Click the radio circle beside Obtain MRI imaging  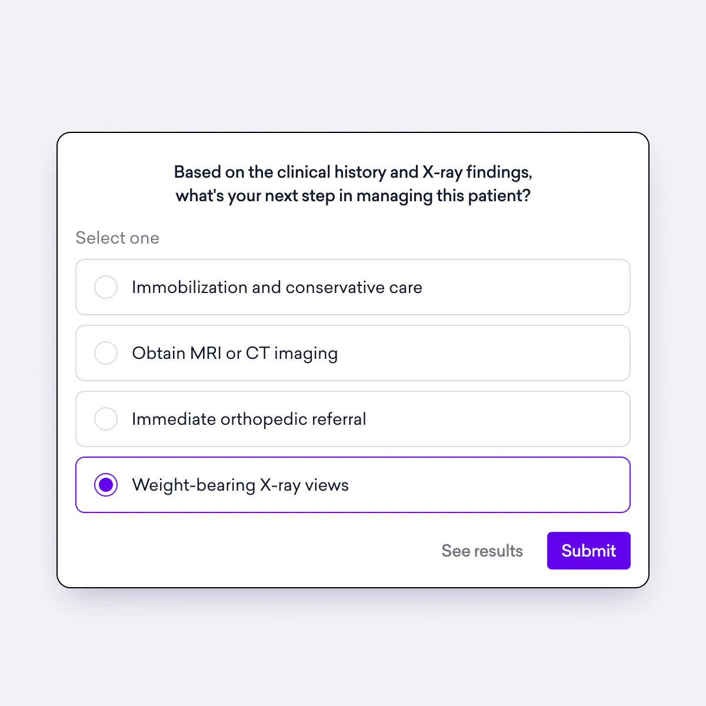click(x=106, y=353)
